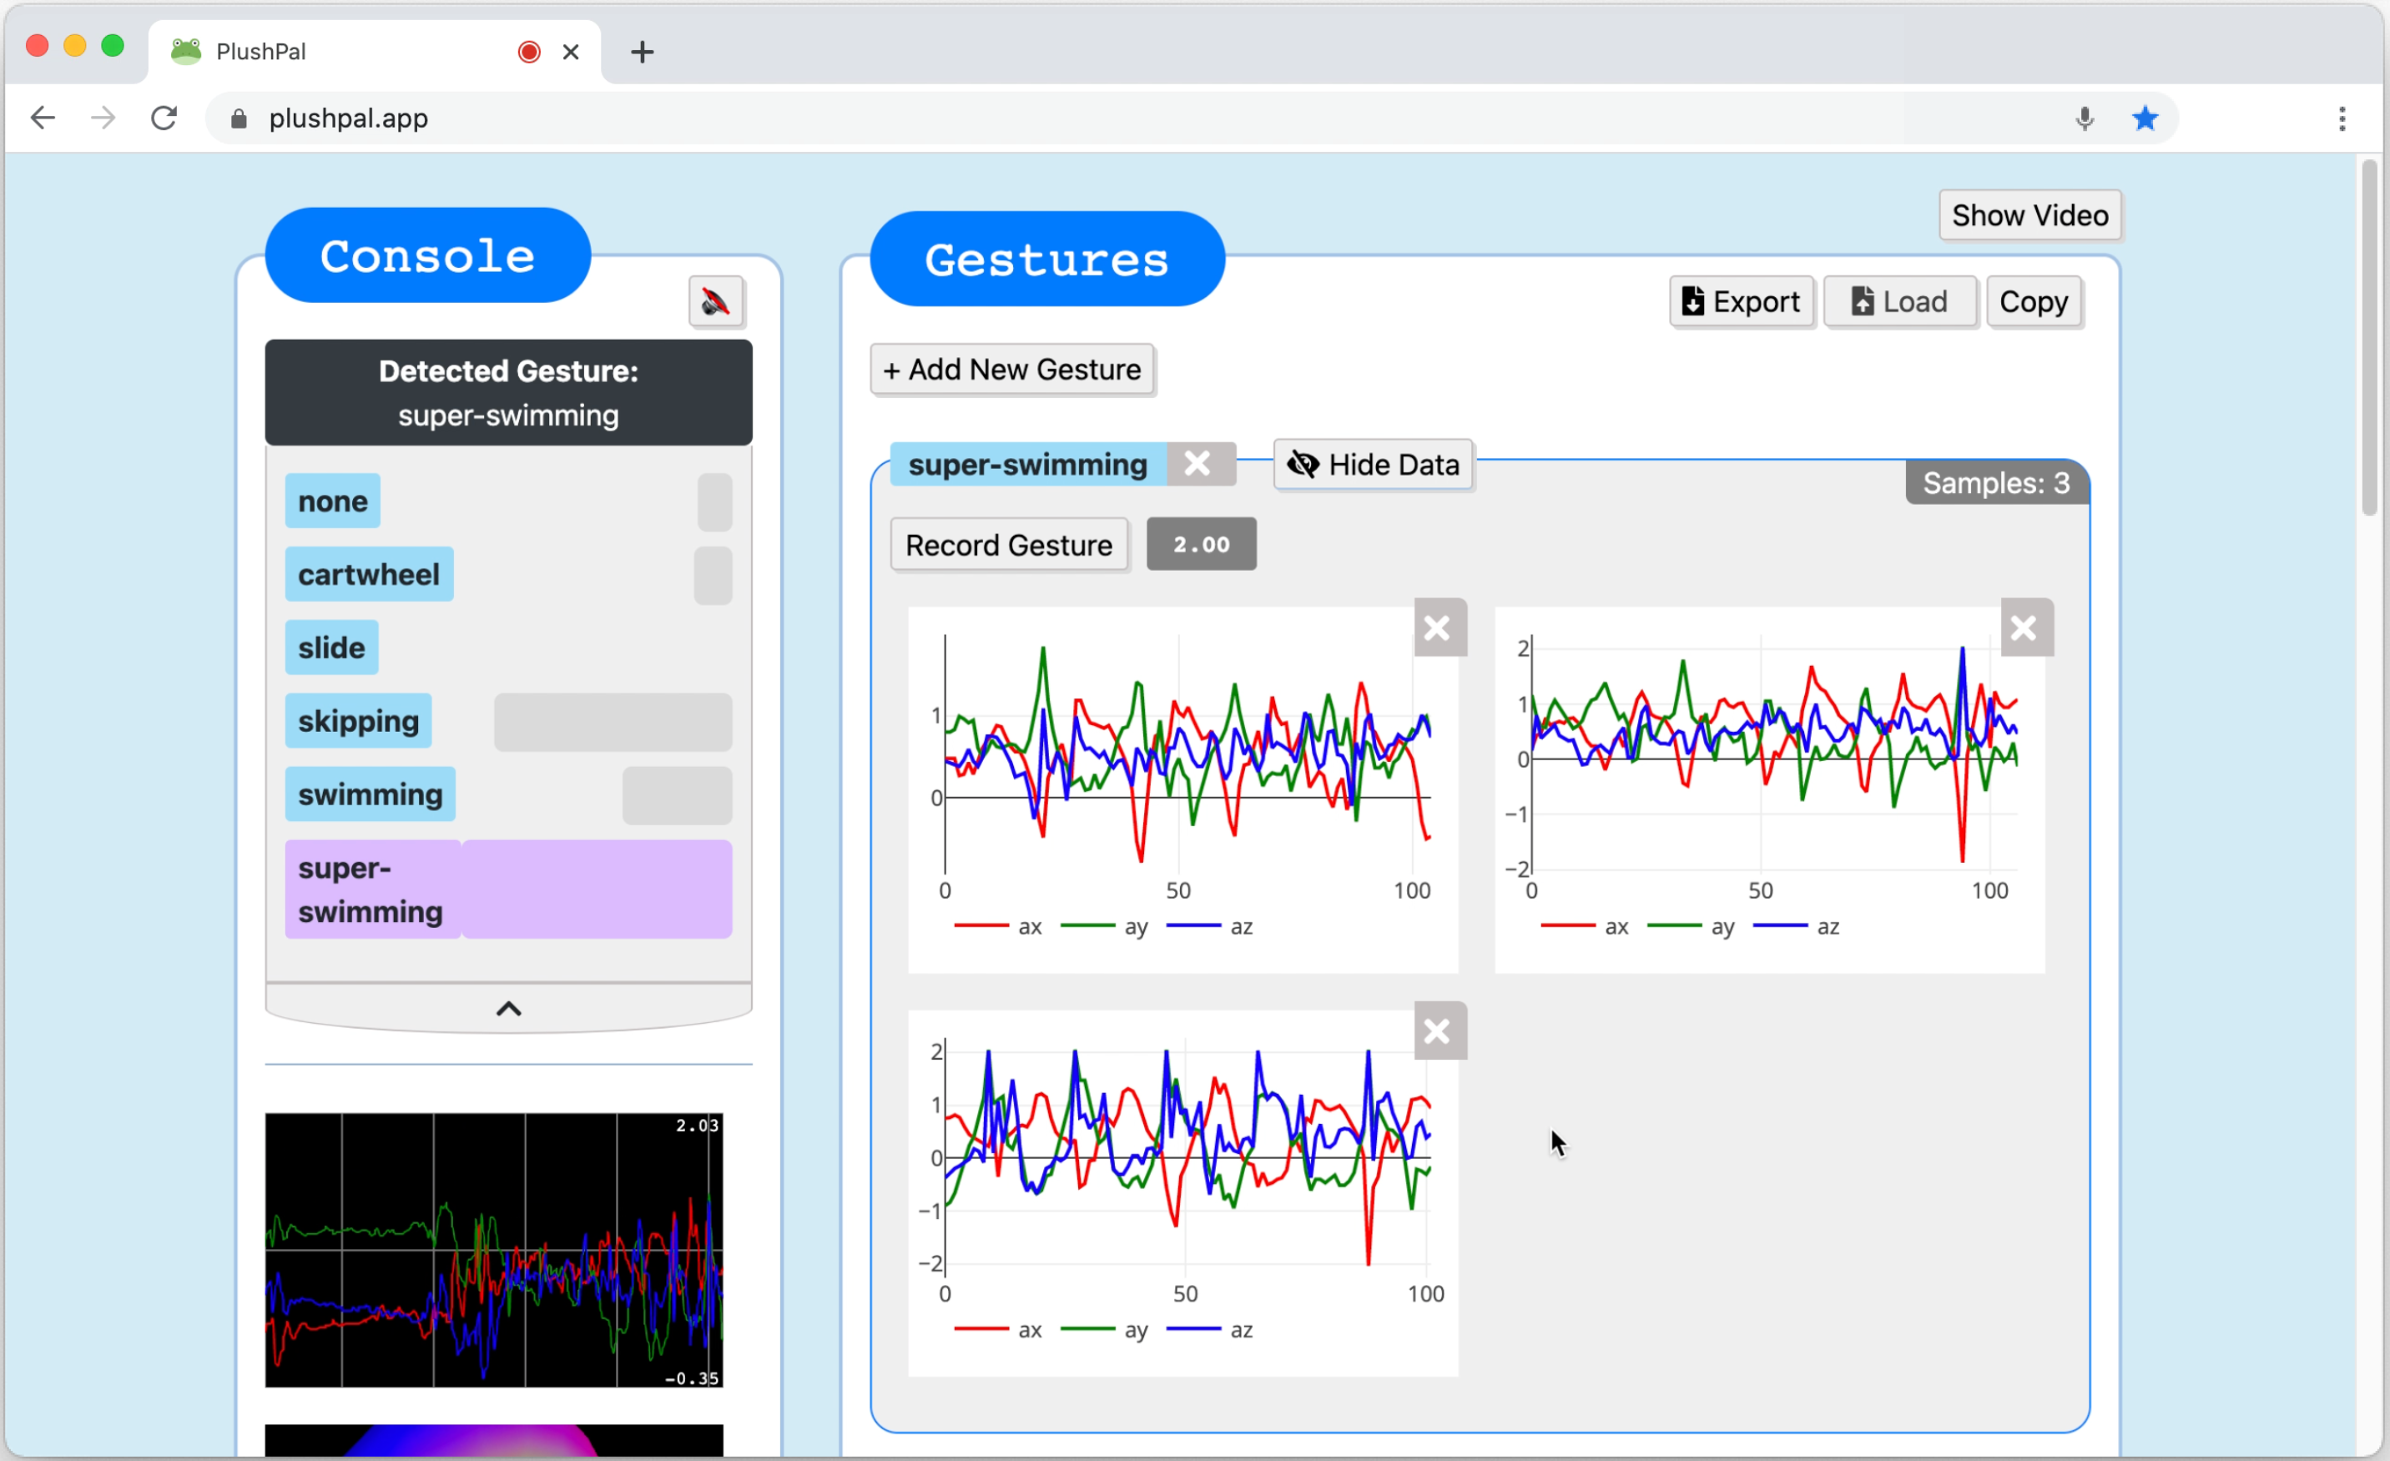Click the recording indicator on tab
This screenshot has width=2390, height=1461.
(528, 52)
